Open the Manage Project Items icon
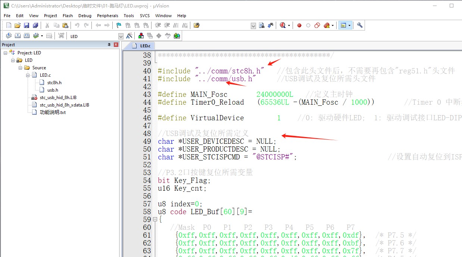 click(x=141, y=36)
